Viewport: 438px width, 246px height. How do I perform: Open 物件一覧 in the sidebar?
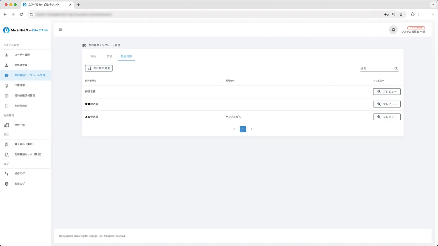pos(20,125)
